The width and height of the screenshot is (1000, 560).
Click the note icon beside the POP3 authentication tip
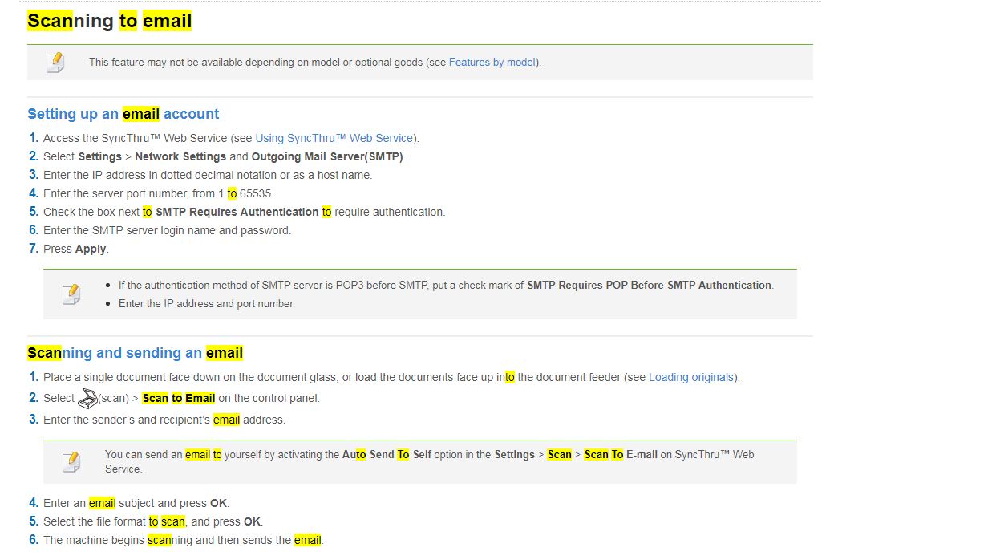[x=71, y=294]
